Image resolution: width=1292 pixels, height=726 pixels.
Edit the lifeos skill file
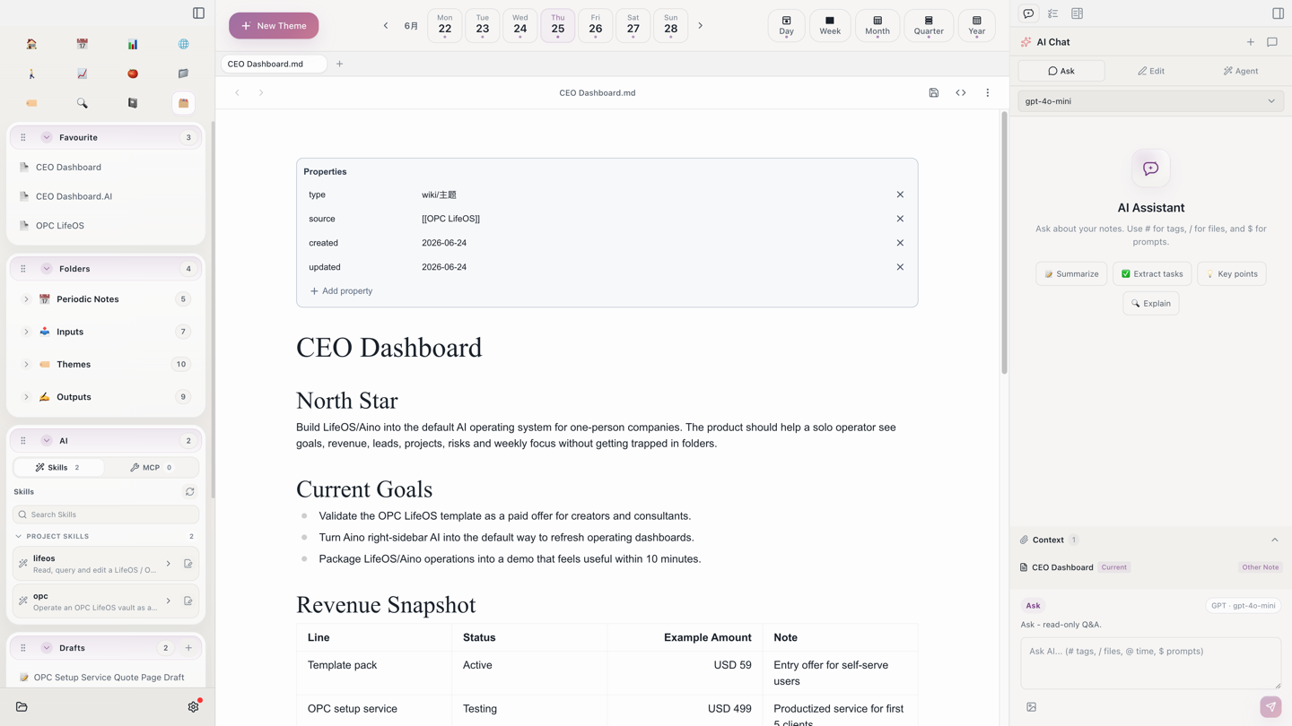pyautogui.click(x=188, y=564)
